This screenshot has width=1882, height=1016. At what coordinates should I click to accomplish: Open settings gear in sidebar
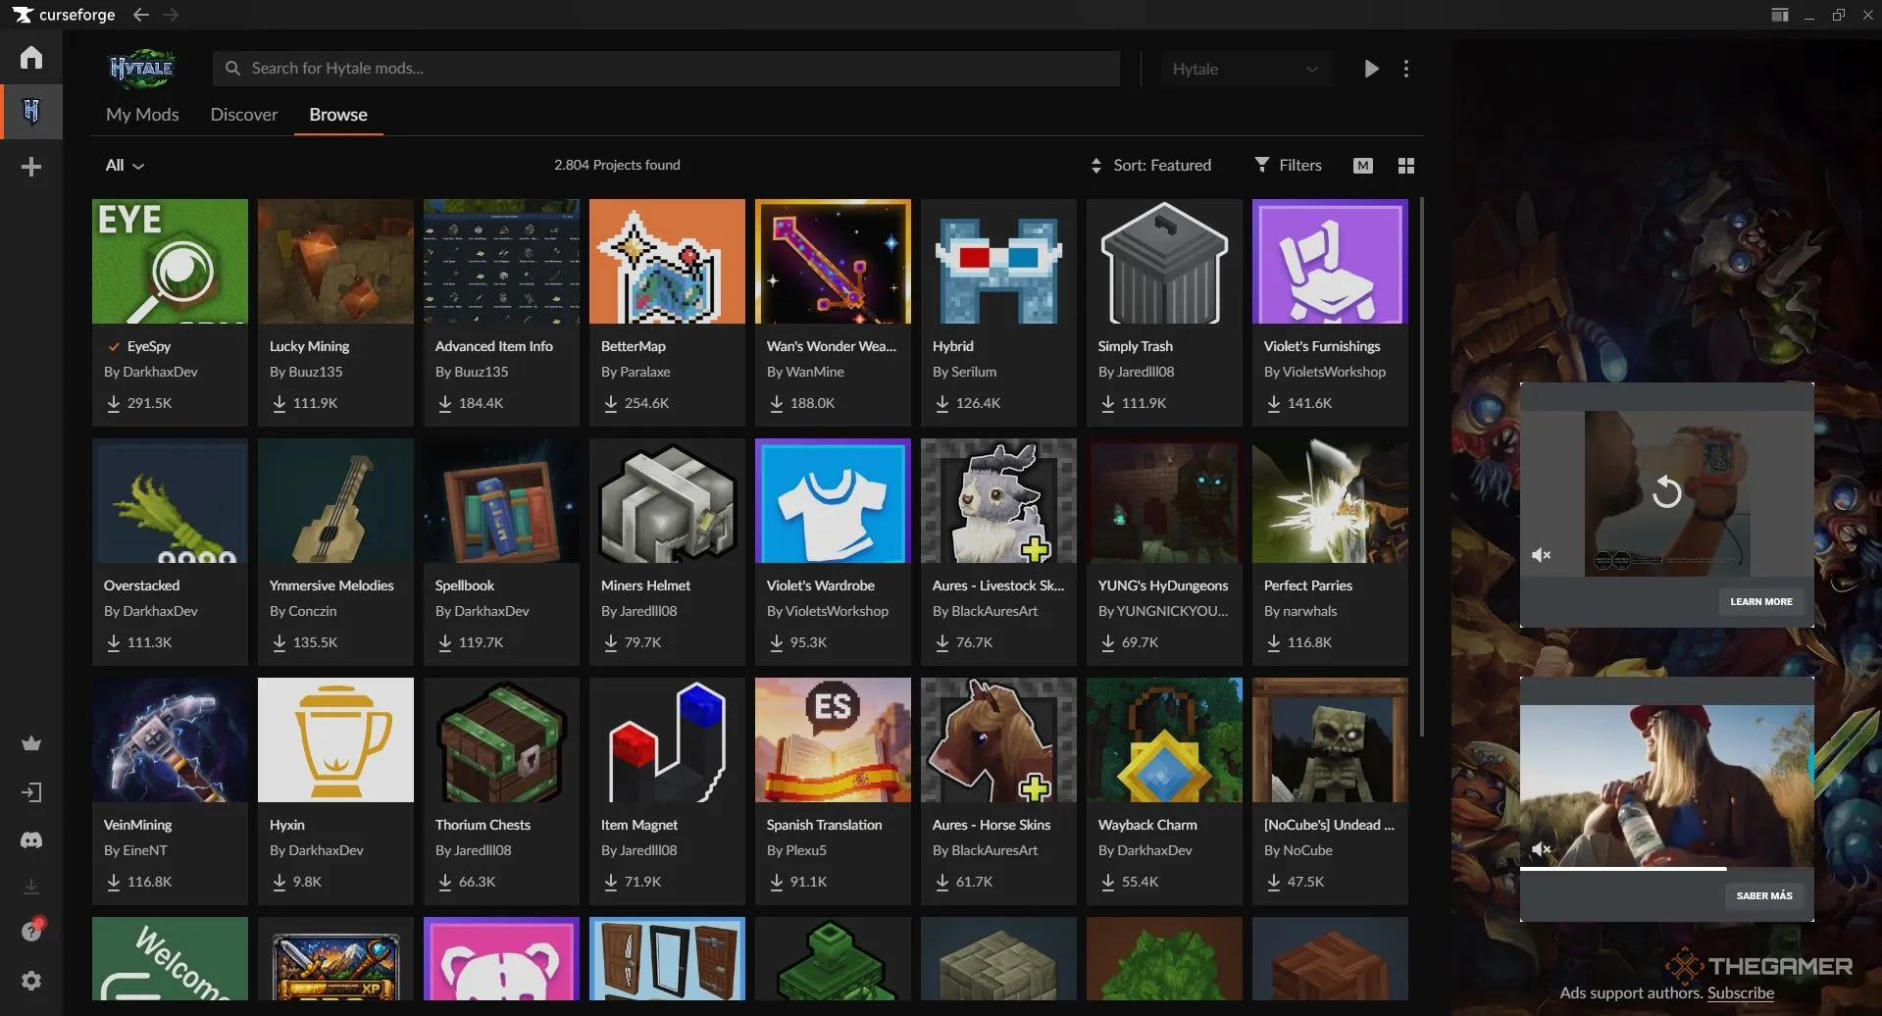tap(31, 981)
